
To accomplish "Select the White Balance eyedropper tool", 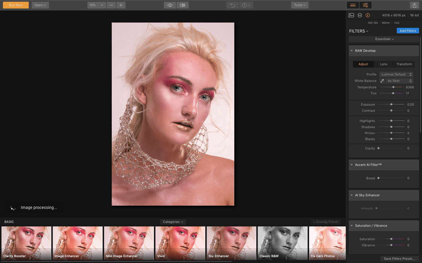I will 382,81.
